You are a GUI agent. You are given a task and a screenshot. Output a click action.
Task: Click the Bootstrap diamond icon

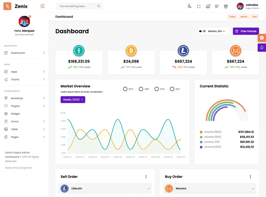click(x=6, y=98)
